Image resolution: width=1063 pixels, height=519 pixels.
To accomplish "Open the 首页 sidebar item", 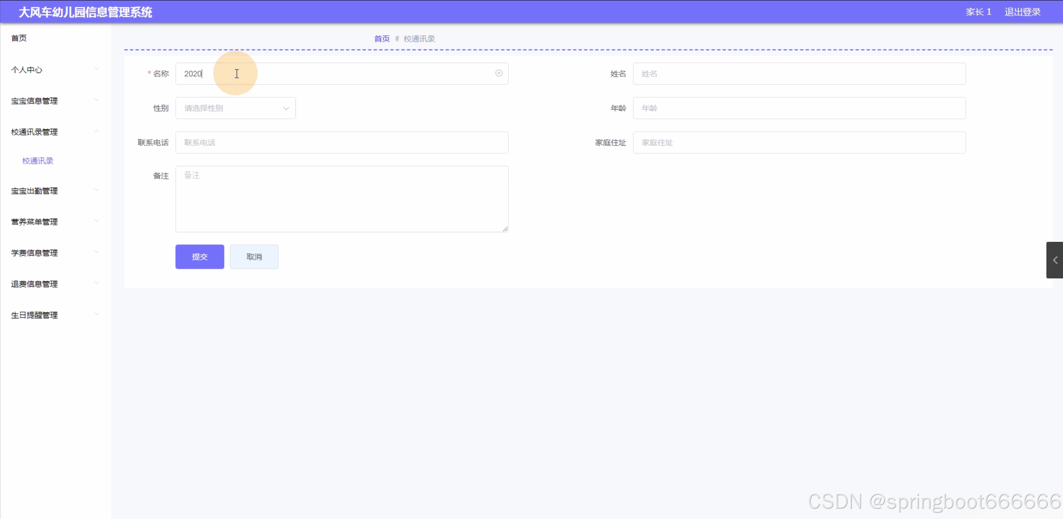I will [x=19, y=38].
